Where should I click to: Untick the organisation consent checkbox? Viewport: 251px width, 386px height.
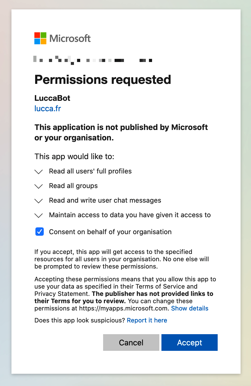pyautogui.click(x=40, y=232)
